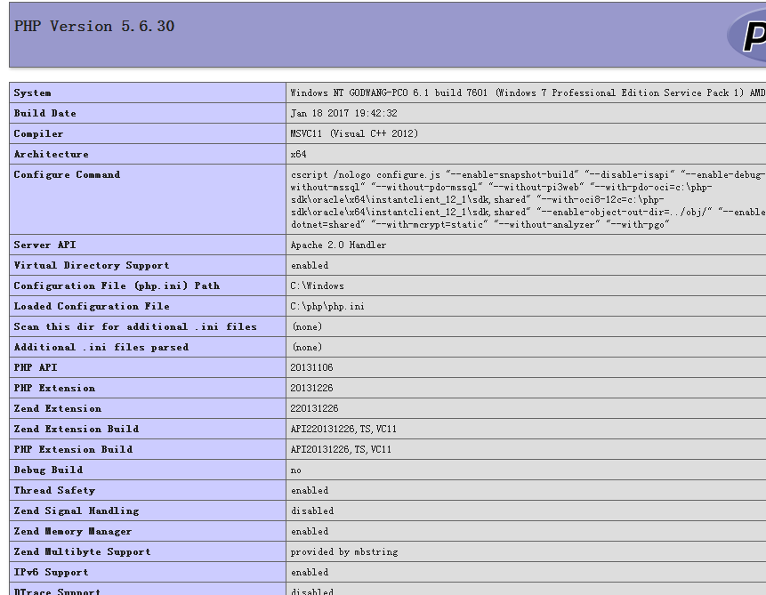Click the System row label
This screenshot has width=766, height=595.
(x=32, y=92)
